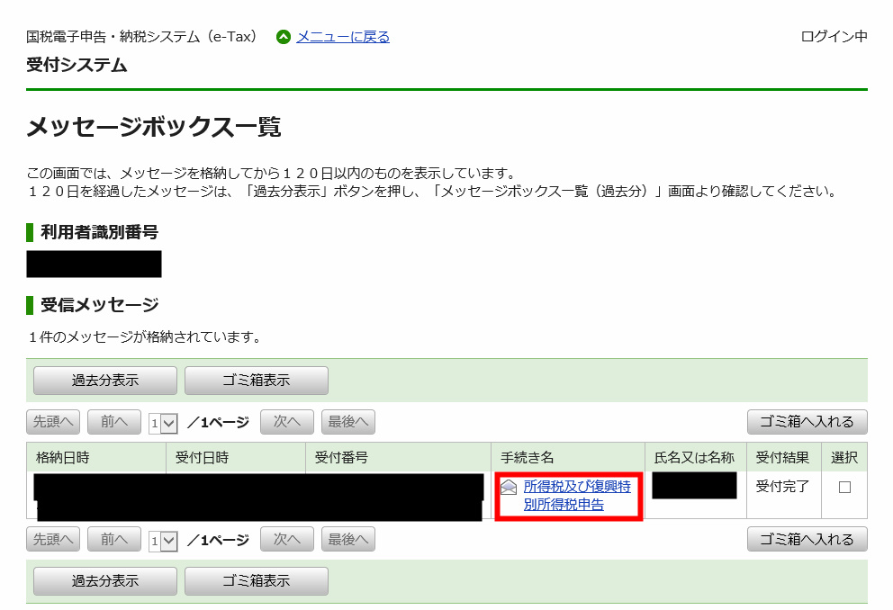The width and height of the screenshot is (893, 610).
Task: Click the 前へ button below the table
Action: click(114, 540)
